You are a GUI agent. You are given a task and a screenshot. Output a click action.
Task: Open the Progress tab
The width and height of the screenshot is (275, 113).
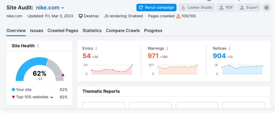(153, 30)
